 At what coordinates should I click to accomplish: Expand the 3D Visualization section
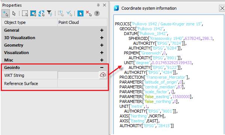[x=102, y=38]
